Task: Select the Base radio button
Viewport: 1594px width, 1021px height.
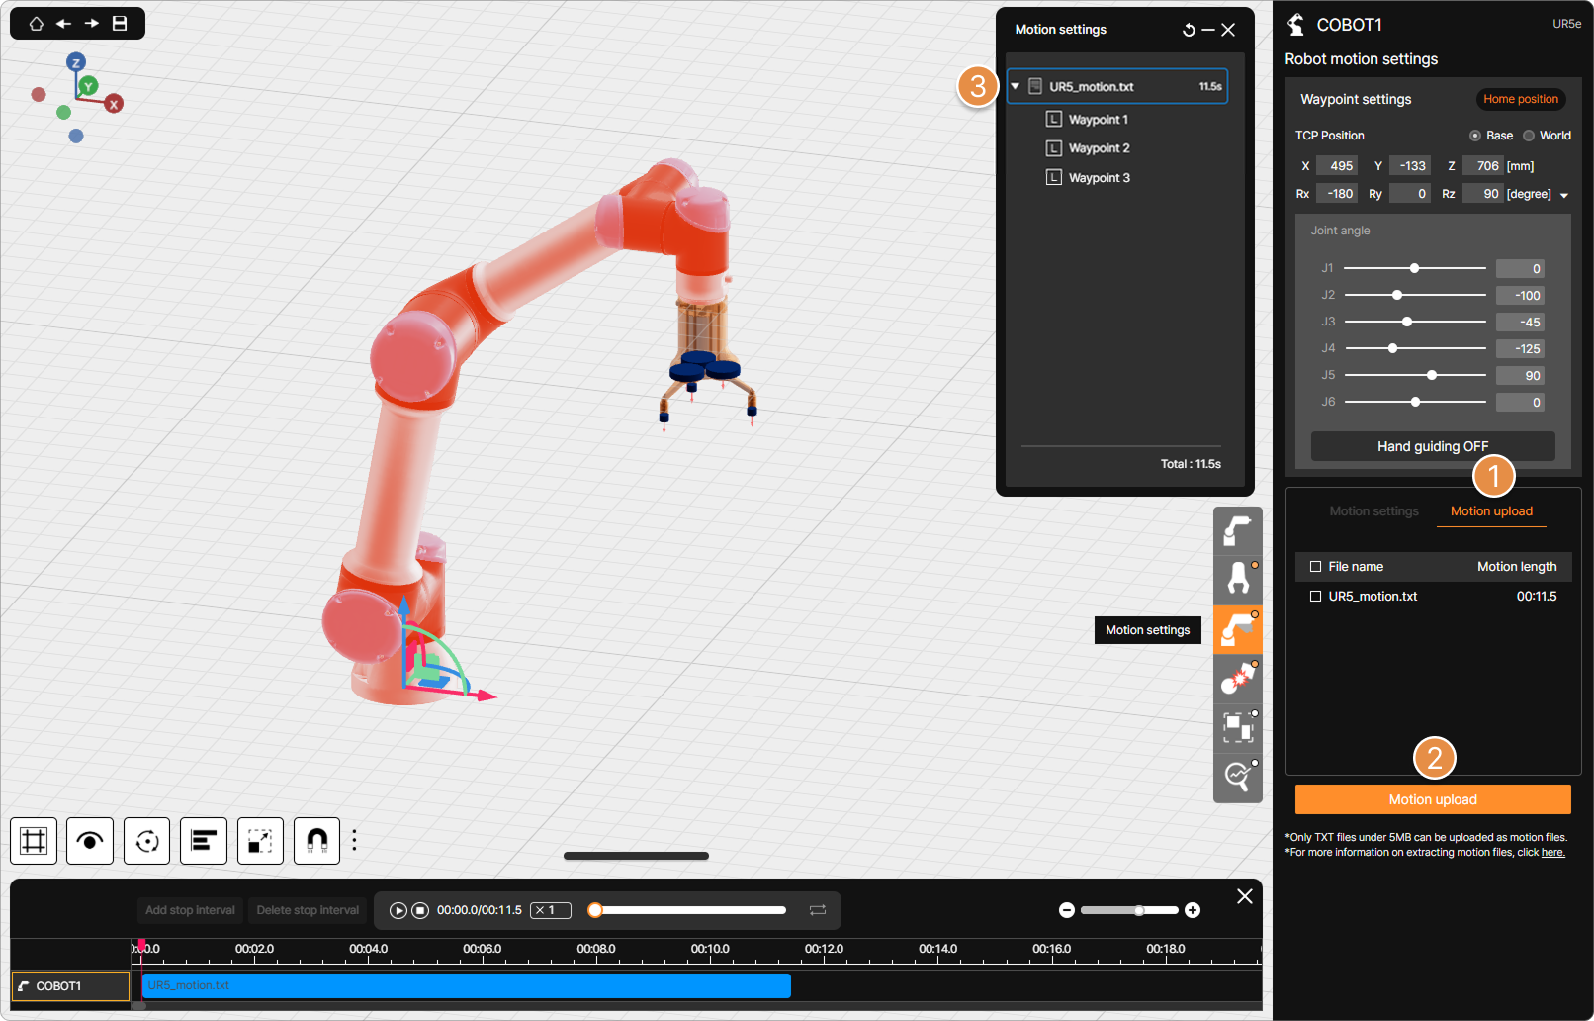Action: pyautogui.click(x=1475, y=136)
